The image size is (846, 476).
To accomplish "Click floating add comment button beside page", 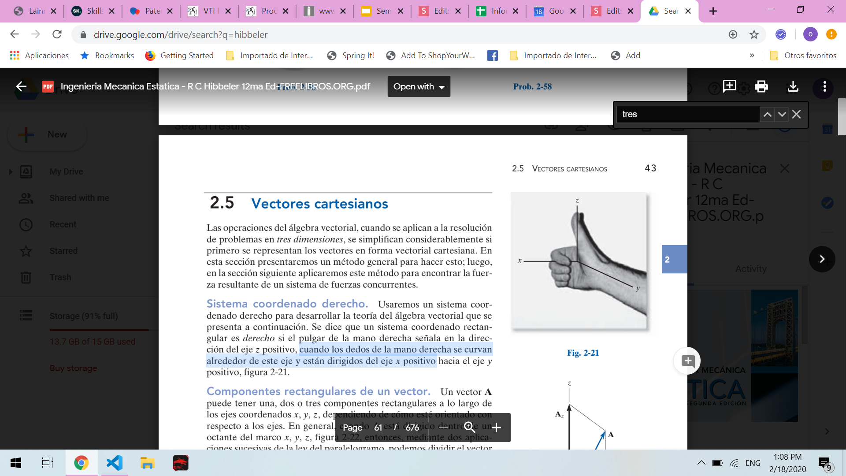I will tap(687, 361).
